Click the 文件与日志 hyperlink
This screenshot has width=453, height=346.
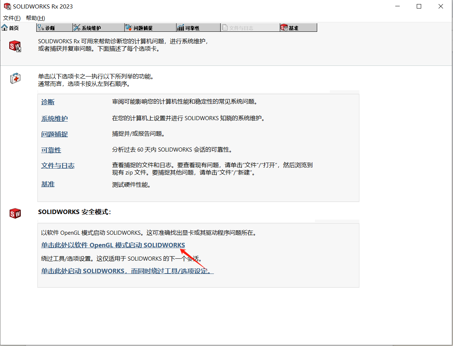(x=58, y=166)
